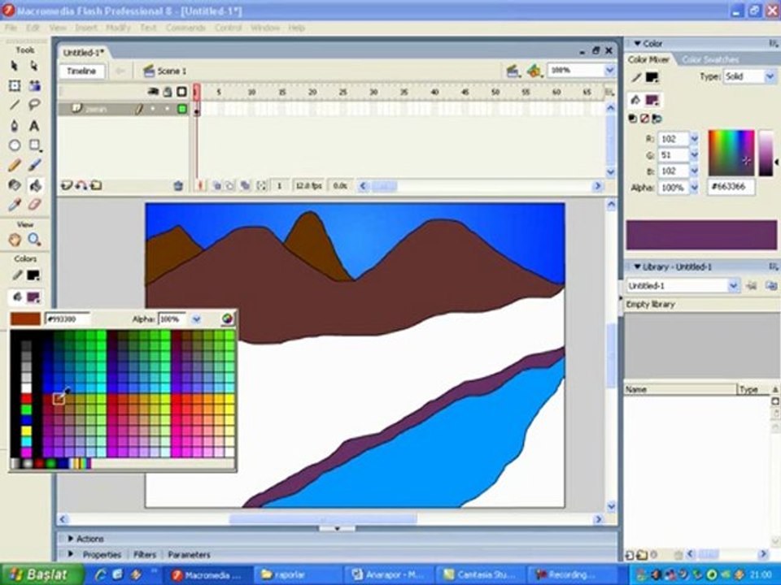Select the Brush tool

point(34,165)
